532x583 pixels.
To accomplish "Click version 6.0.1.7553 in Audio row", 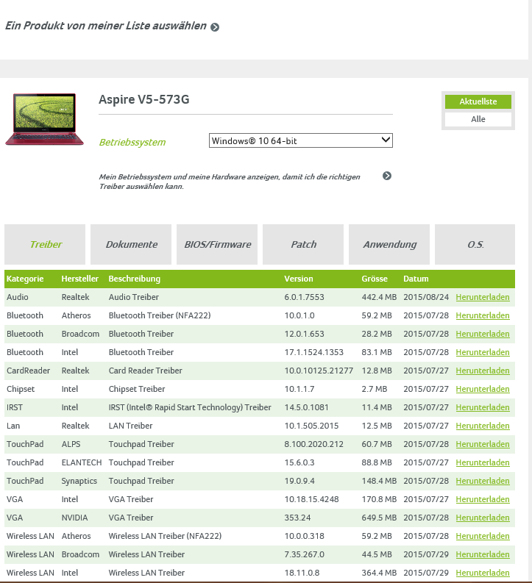I will coord(305,297).
